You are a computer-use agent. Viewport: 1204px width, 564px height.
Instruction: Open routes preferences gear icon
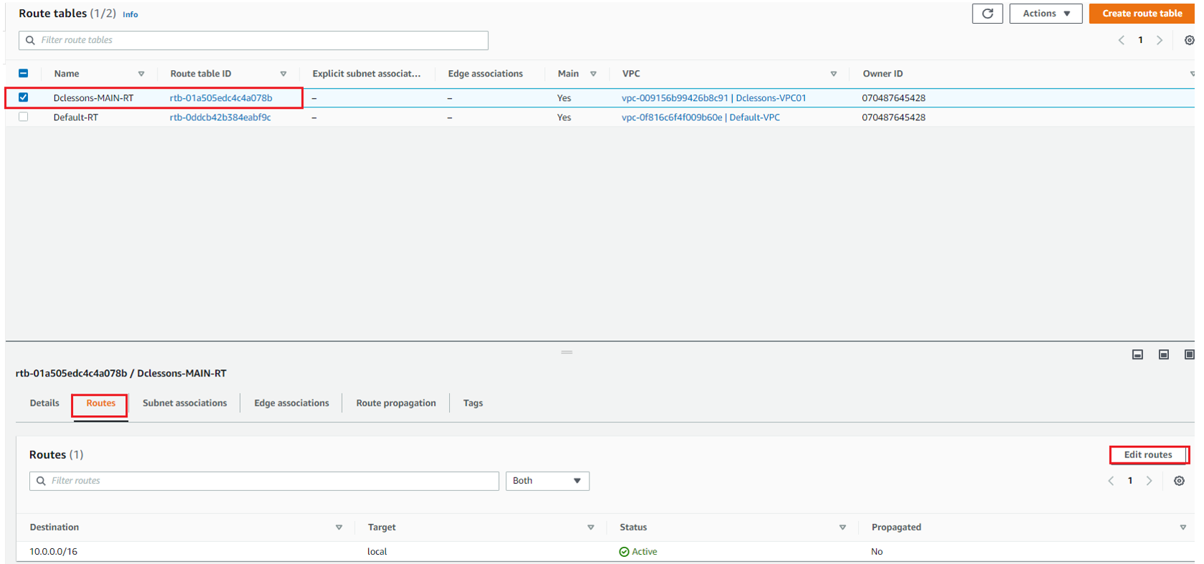1179,481
